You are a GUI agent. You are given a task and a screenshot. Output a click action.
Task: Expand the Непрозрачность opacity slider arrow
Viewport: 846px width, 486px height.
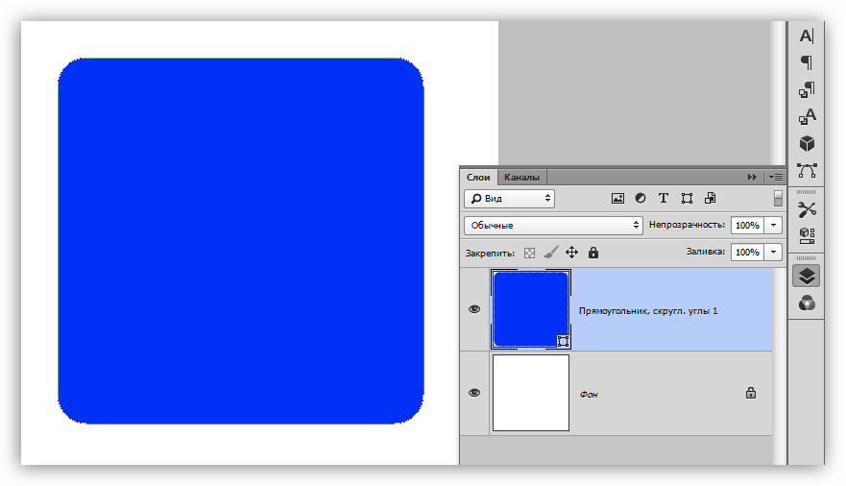pos(774,225)
